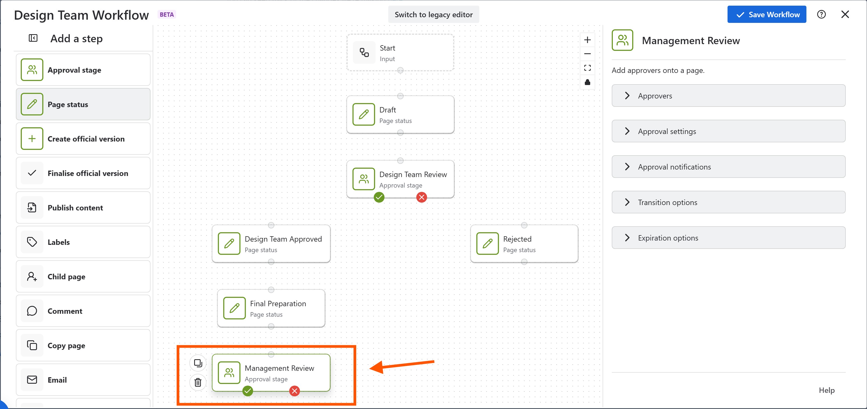Open the Help link at bottom right
The width and height of the screenshot is (867, 409).
tap(826, 390)
